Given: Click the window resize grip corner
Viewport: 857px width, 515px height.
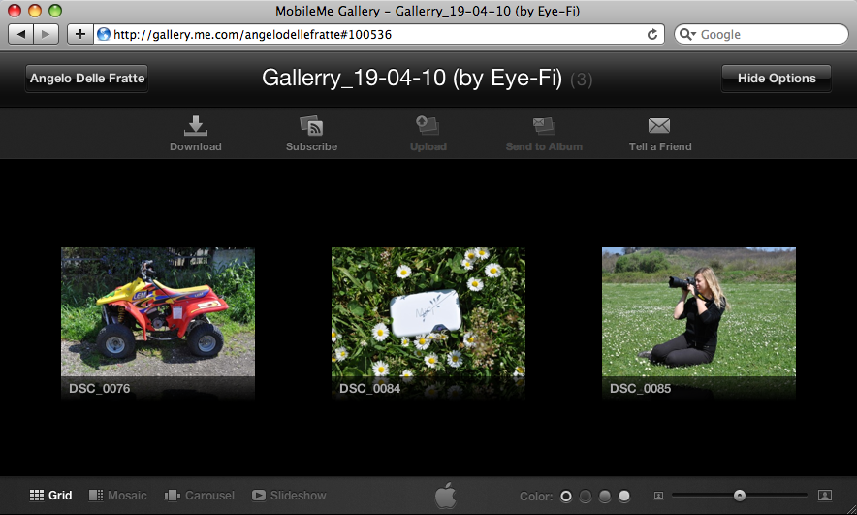Looking at the screenshot, I should point(851,509).
